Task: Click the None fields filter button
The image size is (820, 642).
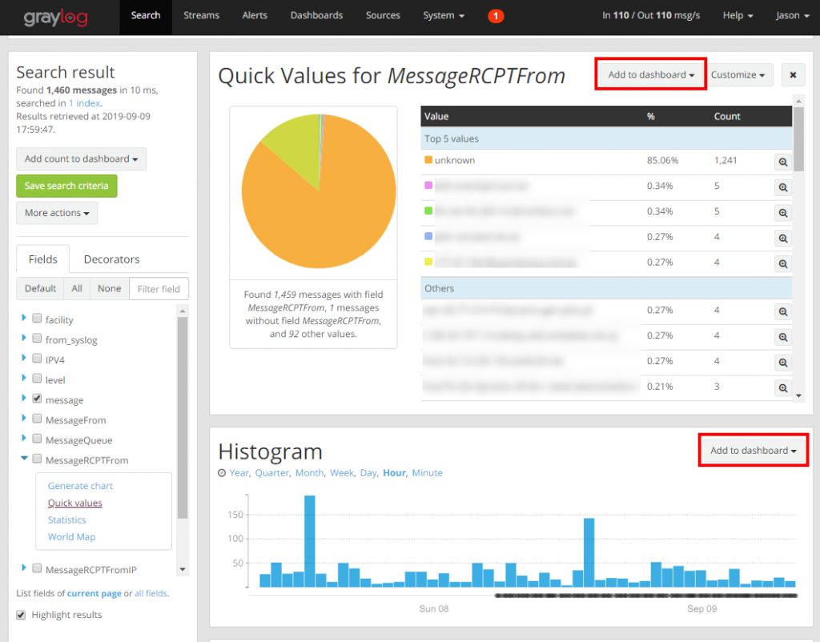Action: click(x=109, y=289)
